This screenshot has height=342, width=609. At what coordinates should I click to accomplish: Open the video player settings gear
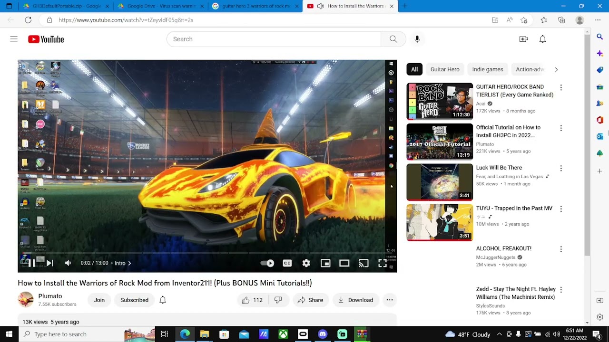(x=306, y=263)
